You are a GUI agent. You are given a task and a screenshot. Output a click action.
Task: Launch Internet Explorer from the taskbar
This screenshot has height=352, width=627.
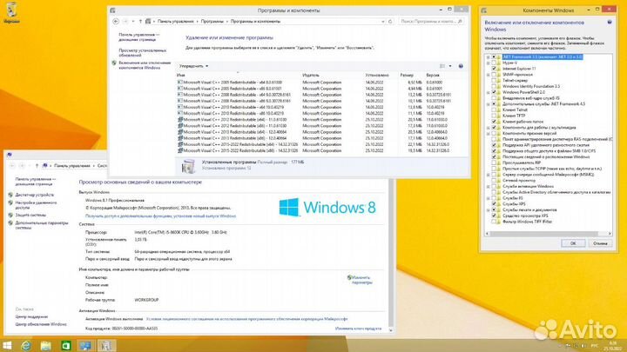click(x=26, y=345)
